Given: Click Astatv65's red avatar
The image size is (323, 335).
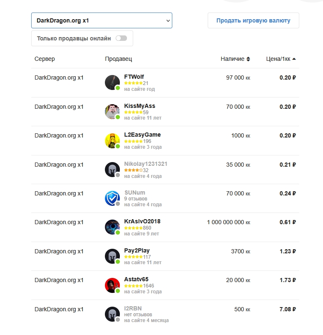Looking at the screenshot, I should tap(112, 285).
